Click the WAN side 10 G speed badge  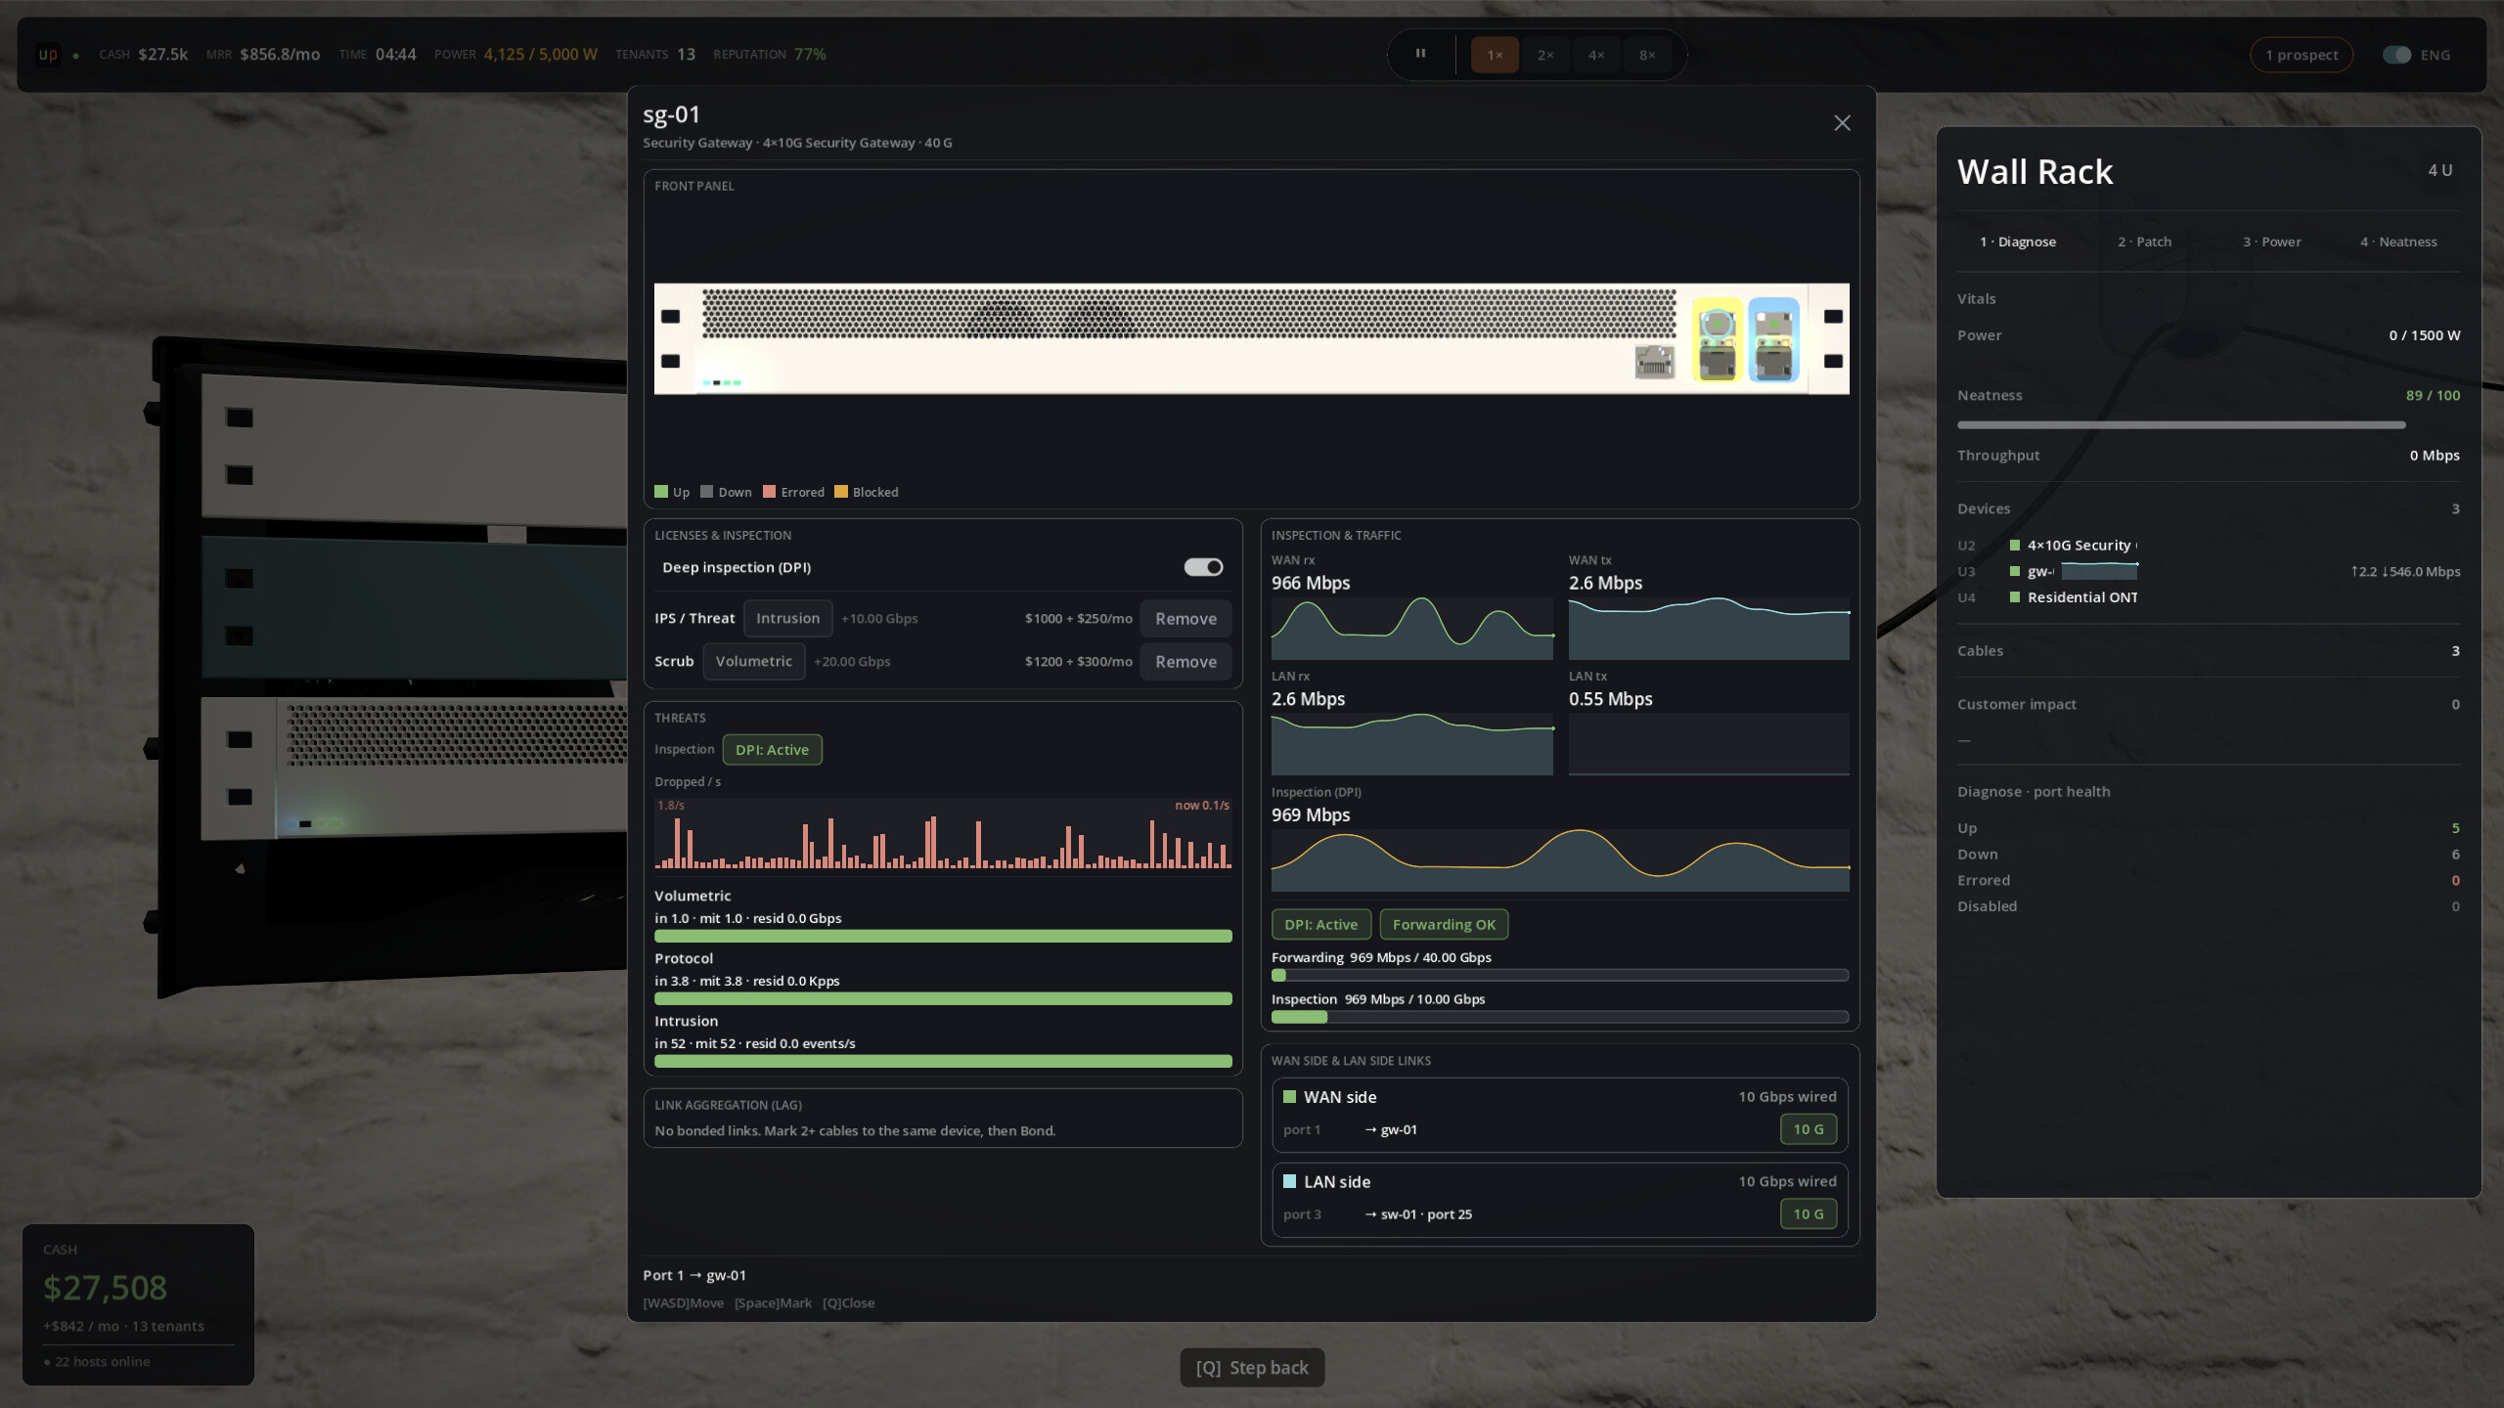1808,1129
